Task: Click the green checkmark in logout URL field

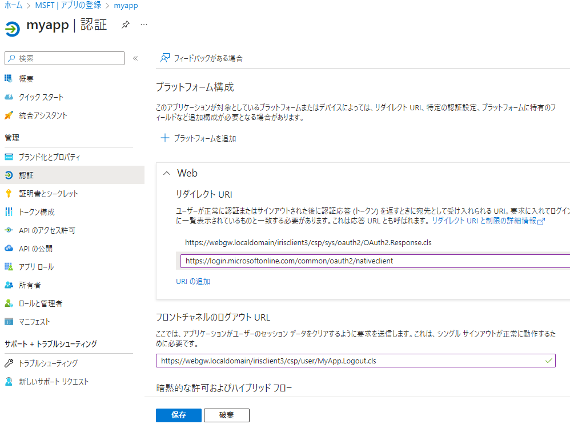Action: point(548,361)
